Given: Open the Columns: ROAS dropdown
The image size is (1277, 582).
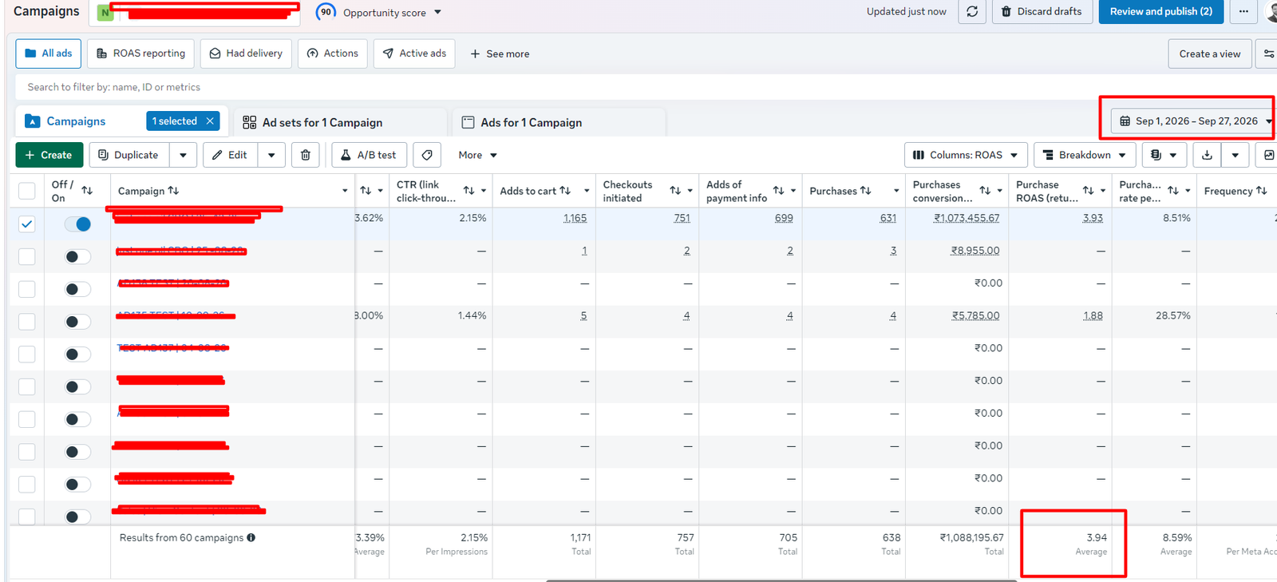Looking at the screenshot, I should 966,155.
